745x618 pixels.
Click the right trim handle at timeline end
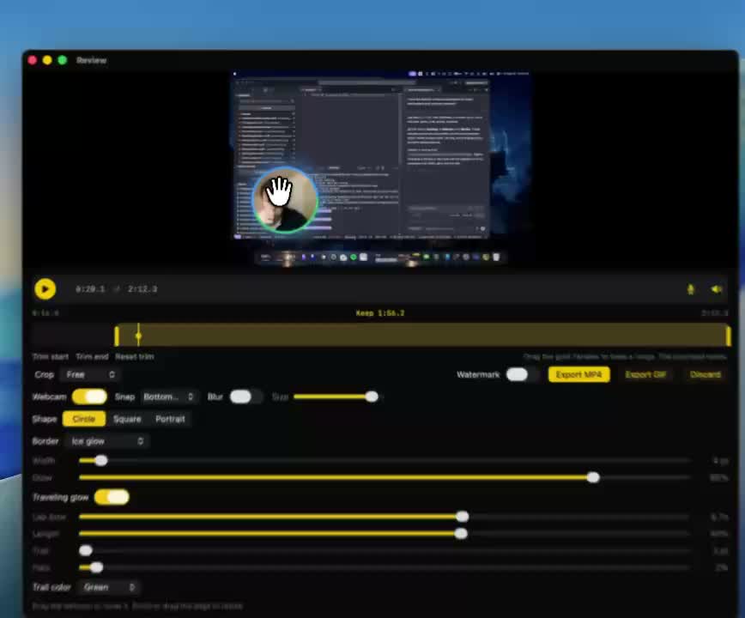point(728,336)
